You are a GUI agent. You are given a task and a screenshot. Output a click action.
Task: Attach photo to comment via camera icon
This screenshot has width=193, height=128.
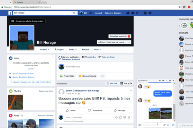coord(121,117)
